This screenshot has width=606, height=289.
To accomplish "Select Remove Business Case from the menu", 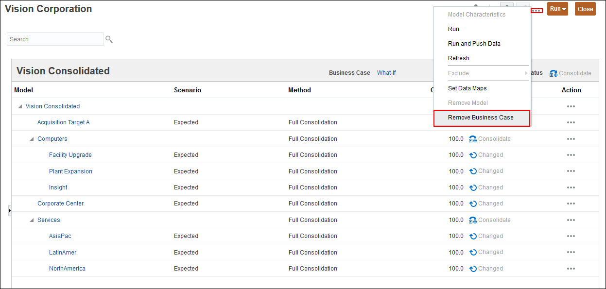I will [x=481, y=117].
